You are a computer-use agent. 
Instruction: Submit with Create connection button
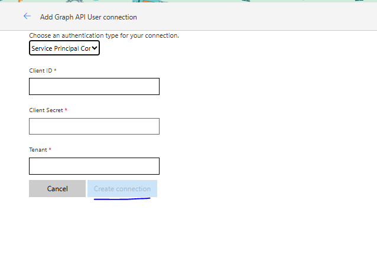pyautogui.click(x=122, y=188)
